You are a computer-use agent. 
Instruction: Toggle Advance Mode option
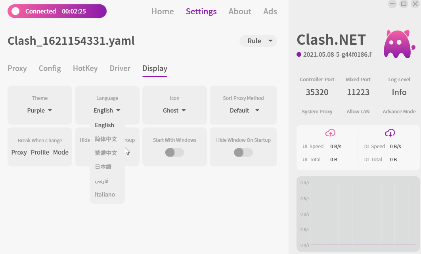(399, 111)
